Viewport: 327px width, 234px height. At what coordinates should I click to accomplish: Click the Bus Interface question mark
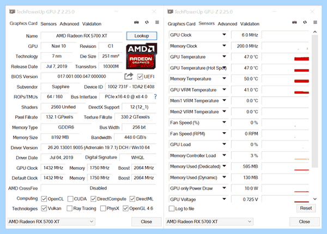pyautogui.click(x=155, y=97)
